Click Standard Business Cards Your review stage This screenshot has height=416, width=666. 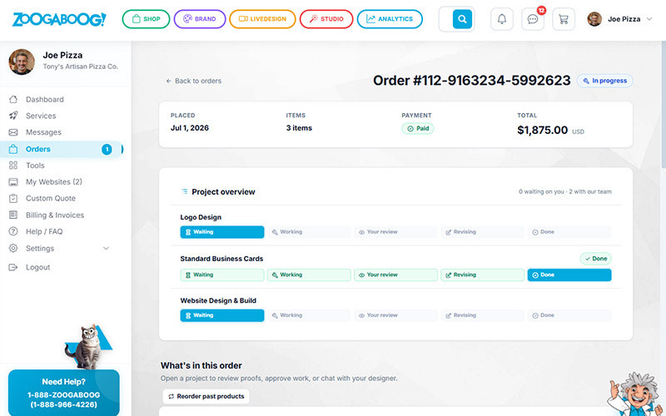(396, 275)
